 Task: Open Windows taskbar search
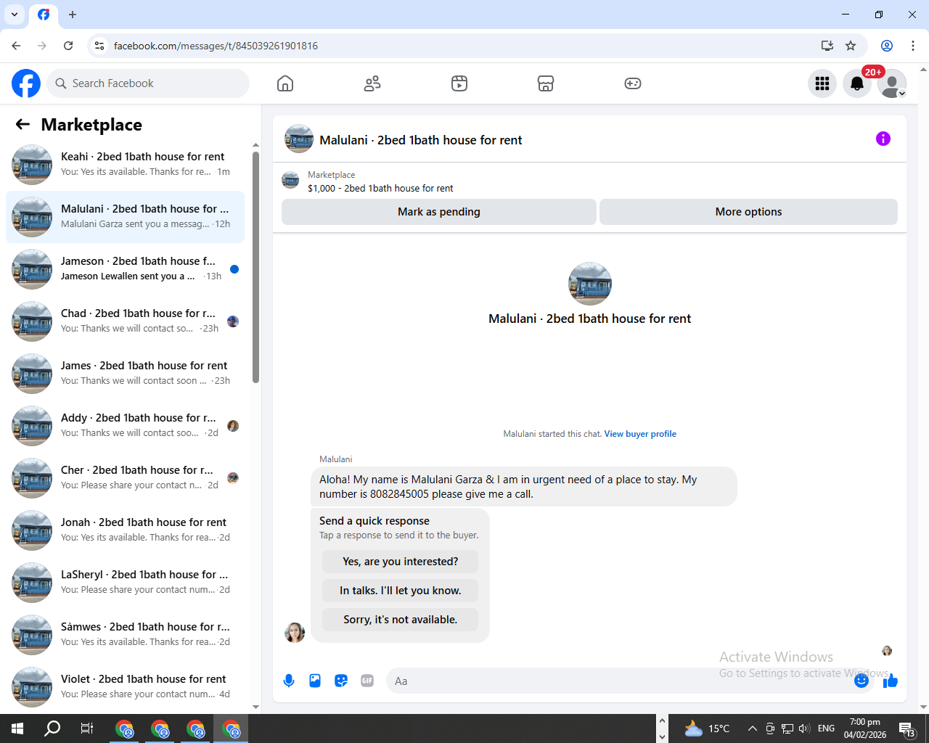(52, 728)
